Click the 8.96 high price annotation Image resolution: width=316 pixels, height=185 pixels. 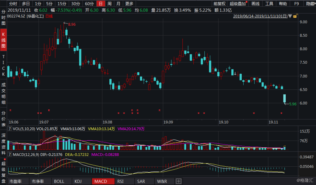72,24
